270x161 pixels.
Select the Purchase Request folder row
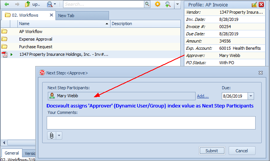coord(91,47)
